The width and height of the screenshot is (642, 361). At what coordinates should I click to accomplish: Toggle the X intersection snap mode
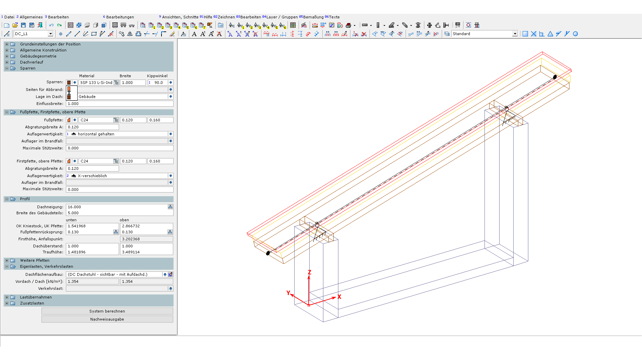(534, 34)
